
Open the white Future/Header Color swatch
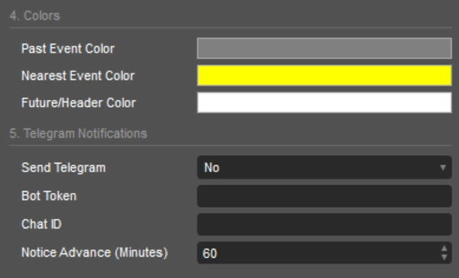coord(324,102)
